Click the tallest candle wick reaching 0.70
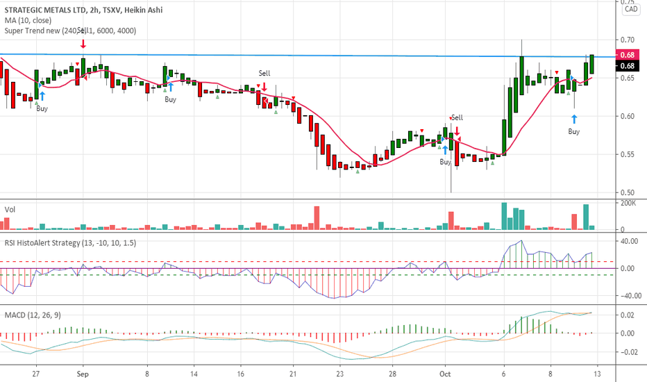The width and height of the screenshot is (647, 382). pyautogui.click(x=521, y=47)
